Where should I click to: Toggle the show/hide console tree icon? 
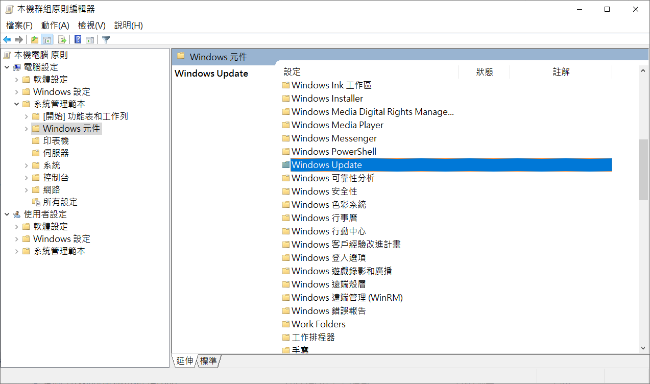(46, 40)
